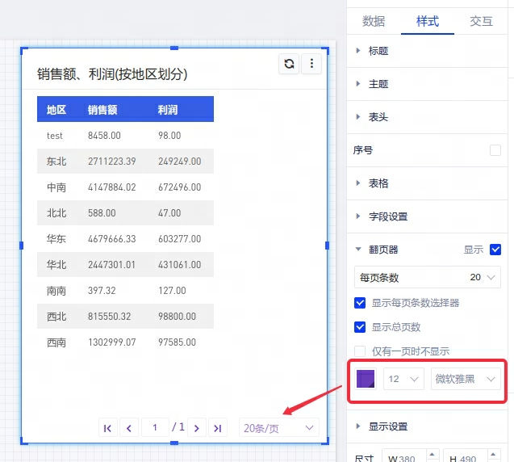514x462 pixels.
Task: Enable 仅有一页时不显示 checkbox
Action: (x=361, y=351)
